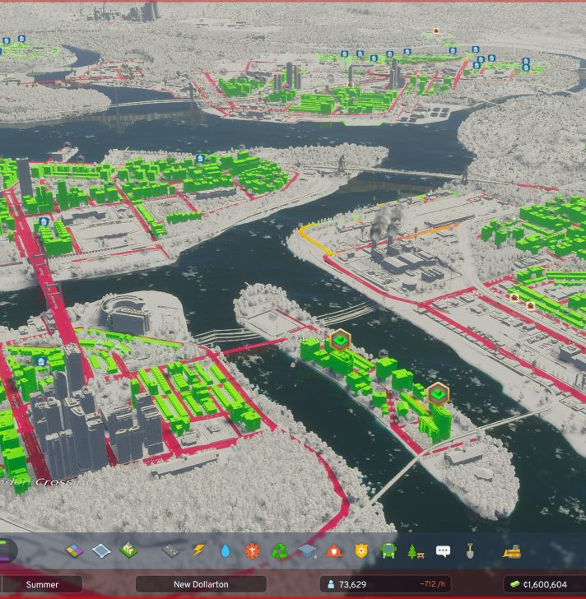Open the Roads build menu
Viewport: 586px width, 599px height.
[x=171, y=550]
